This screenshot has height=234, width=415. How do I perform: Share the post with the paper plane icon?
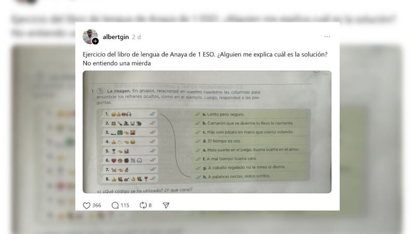pyautogui.click(x=166, y=205)
